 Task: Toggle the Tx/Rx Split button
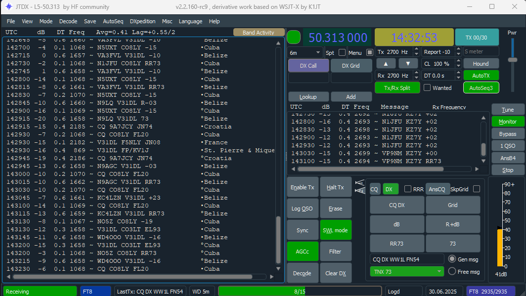pyautogui.click(x=397, y=88)
